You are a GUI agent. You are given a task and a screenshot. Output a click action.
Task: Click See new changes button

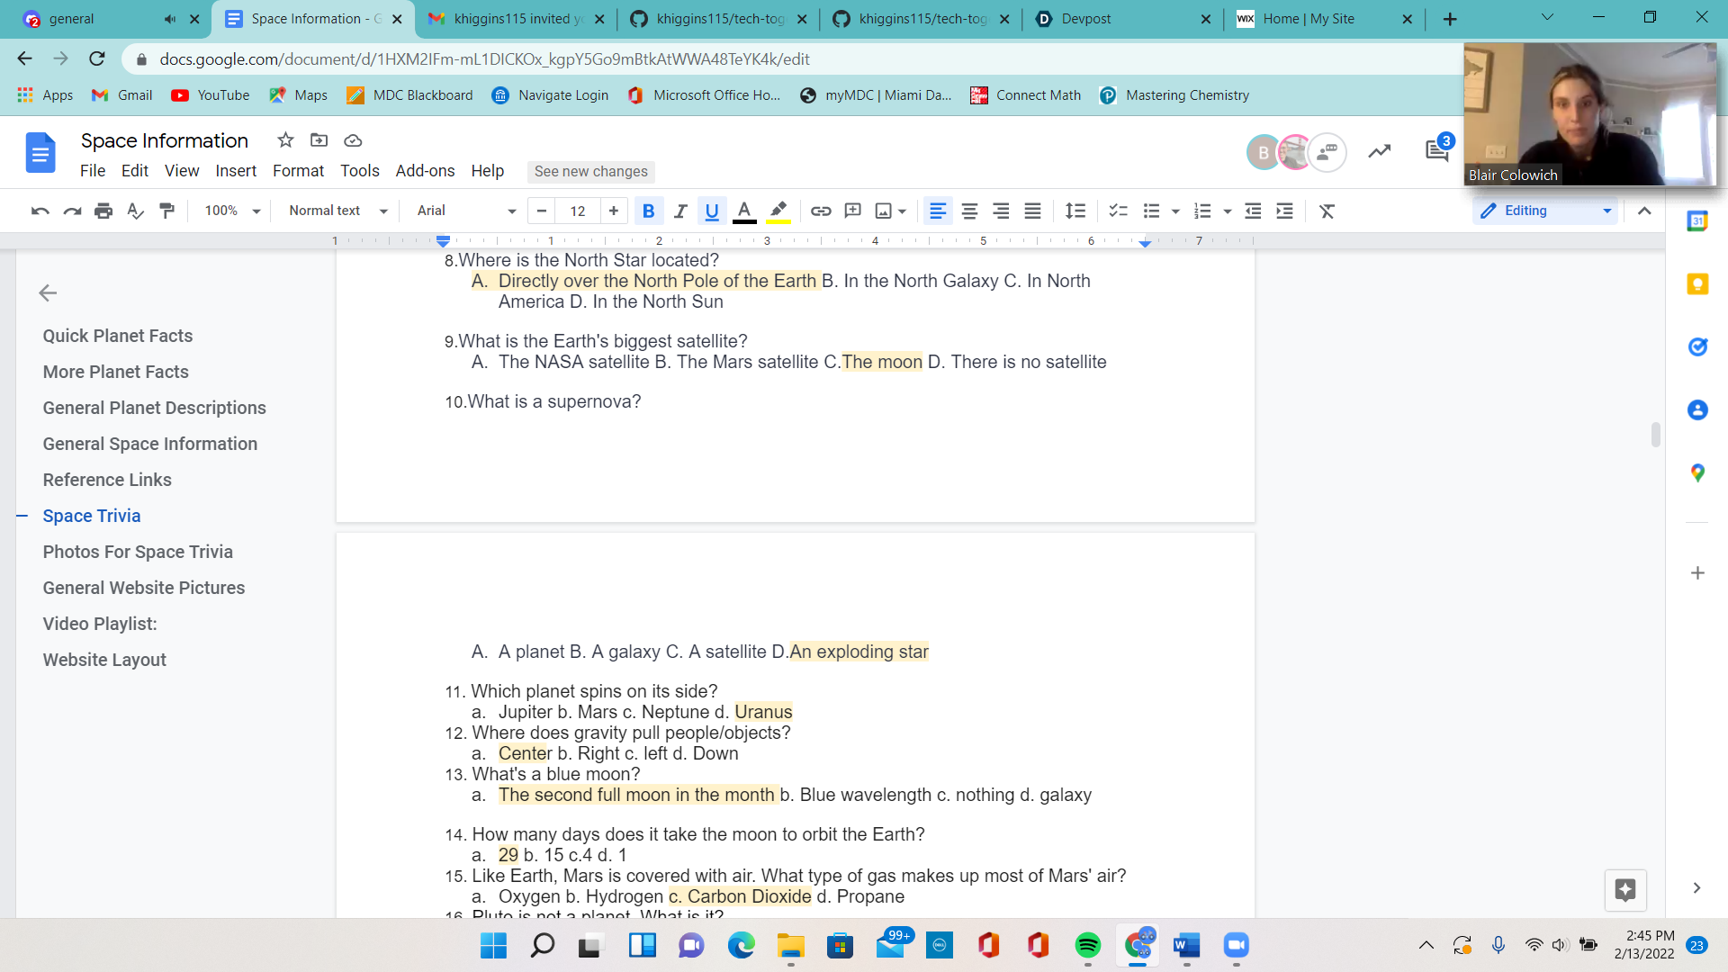point(590,171)
